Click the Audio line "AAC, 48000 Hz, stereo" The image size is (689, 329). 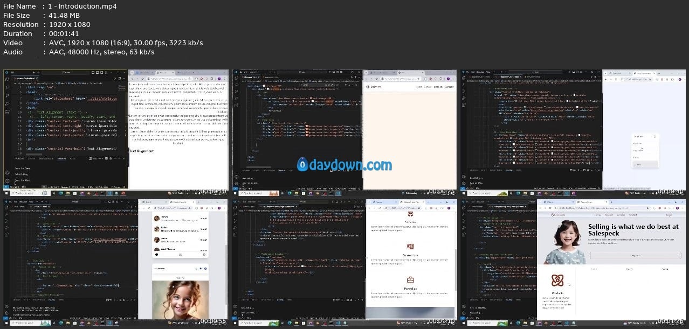click(101, 52)
